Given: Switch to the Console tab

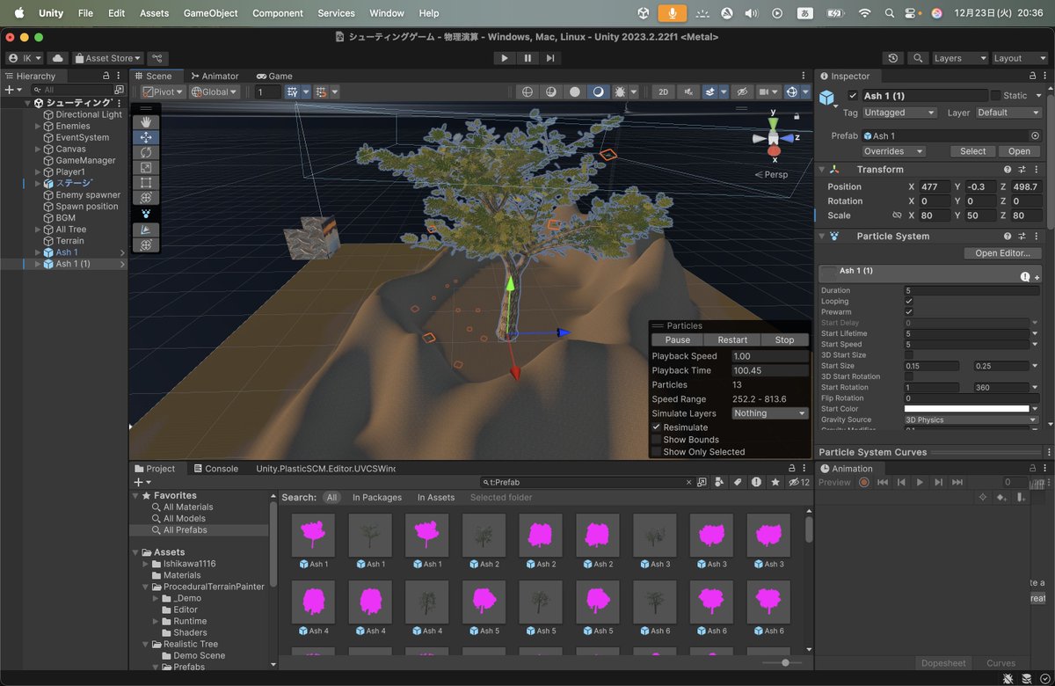Looking at the screenshot, I should (x=215, y=469).
